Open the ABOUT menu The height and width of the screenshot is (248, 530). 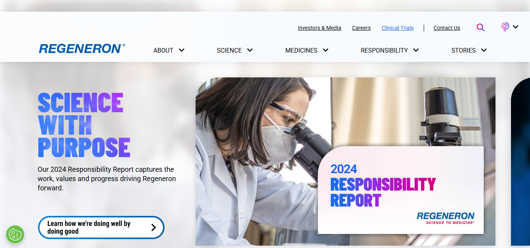[x=163, y=50]
